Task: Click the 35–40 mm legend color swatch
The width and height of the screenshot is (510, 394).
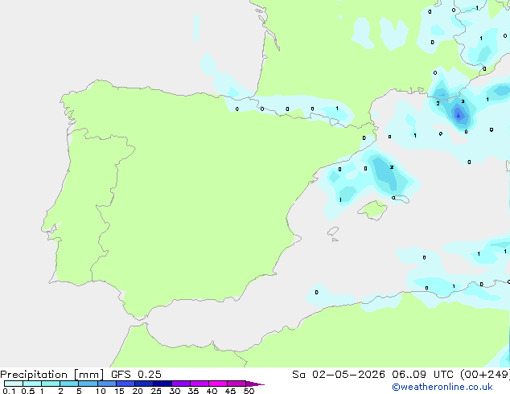Action: [x=199, y=384]
